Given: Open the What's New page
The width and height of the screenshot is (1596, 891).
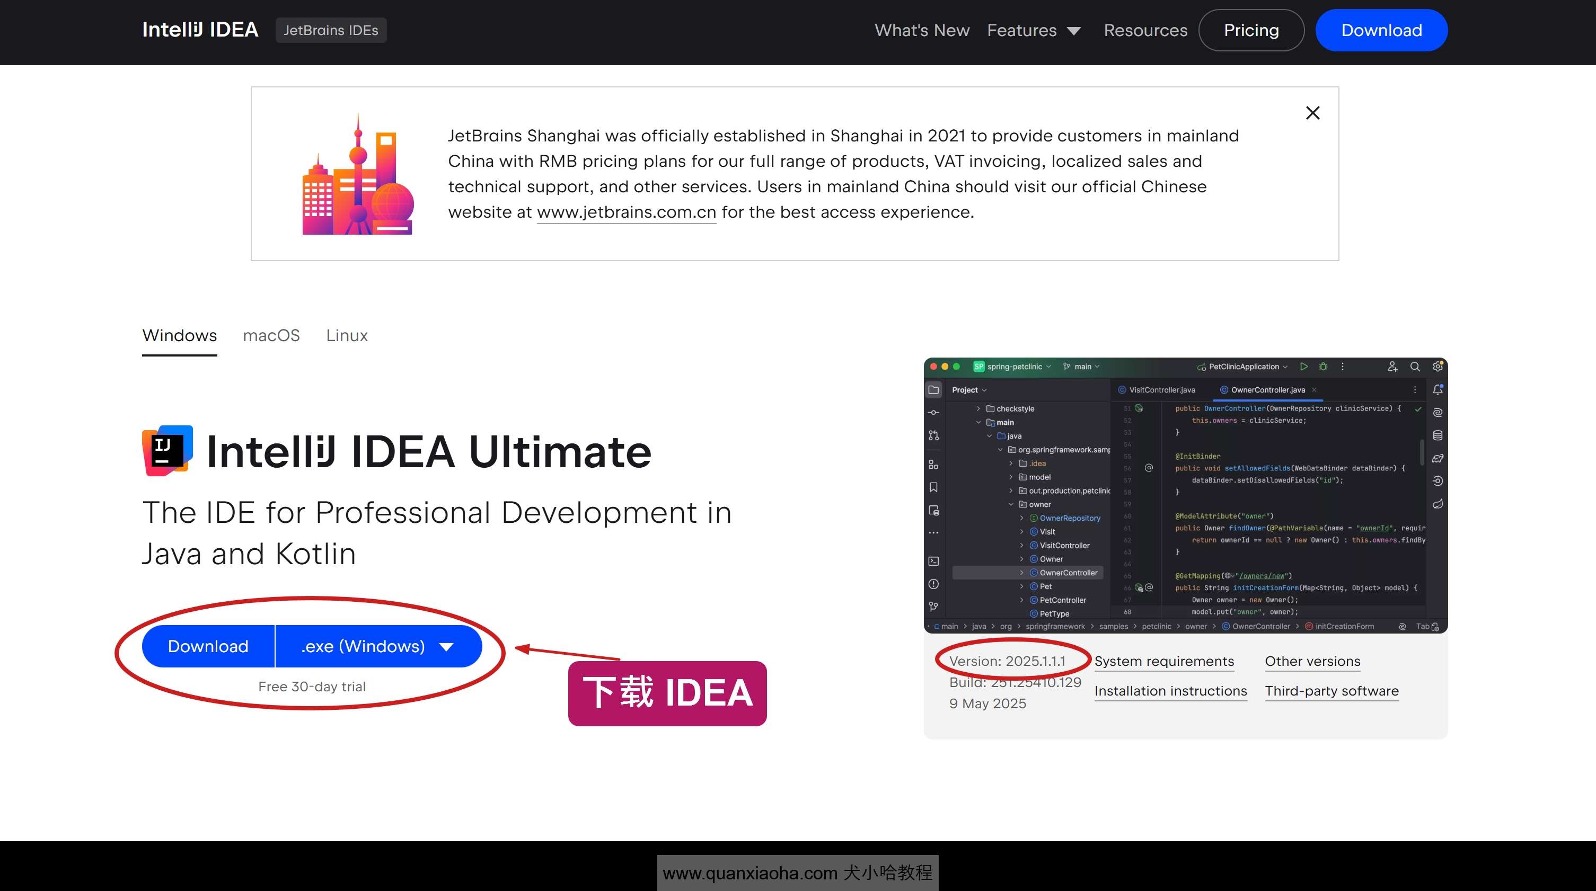Looking at the screenshot, I should tap(922, 30).
